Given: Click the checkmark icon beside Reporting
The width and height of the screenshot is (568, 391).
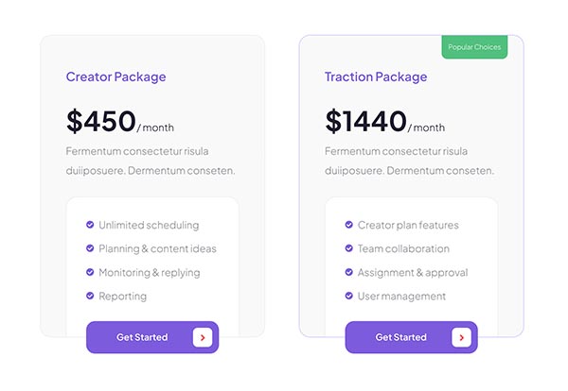Looking at the screenshot, I should coord(90,296).
